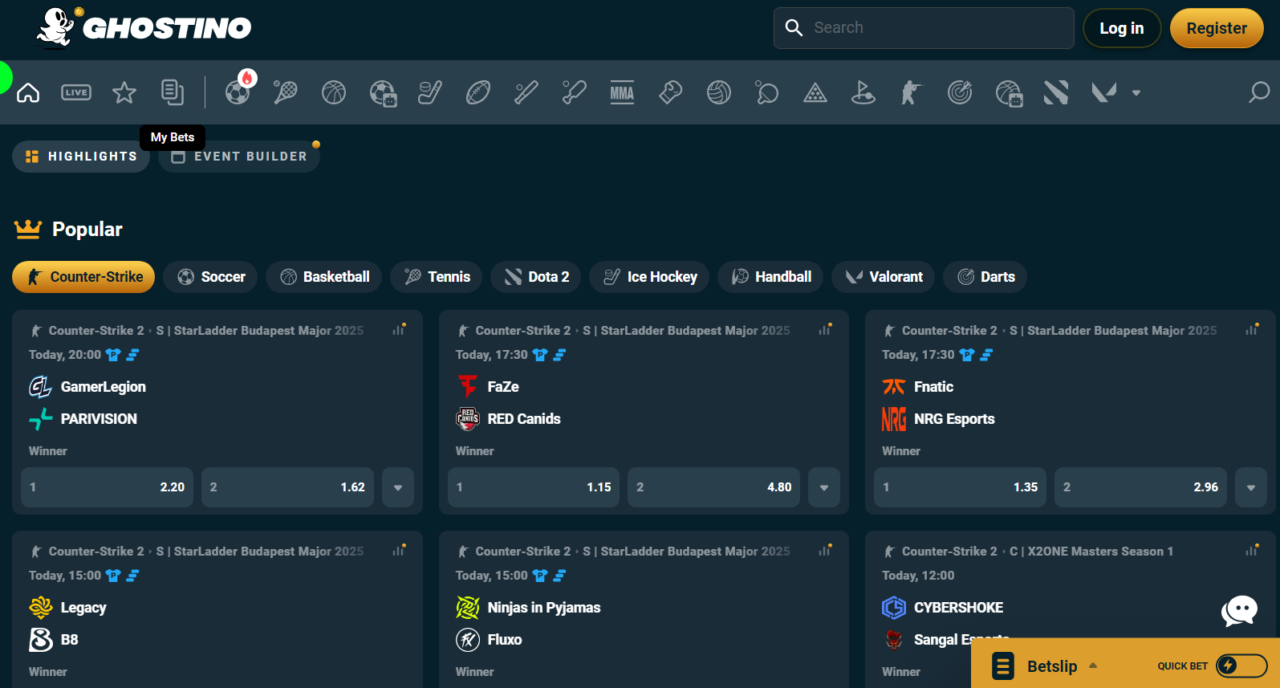1280x688 pixels.
Task: Select the futsal ball icon beside Basketball
Action: [383, 93]
